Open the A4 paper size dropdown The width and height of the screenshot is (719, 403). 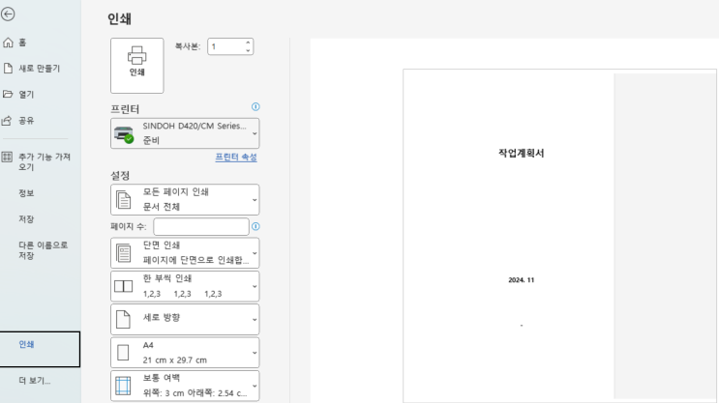(x=185, y=353)
